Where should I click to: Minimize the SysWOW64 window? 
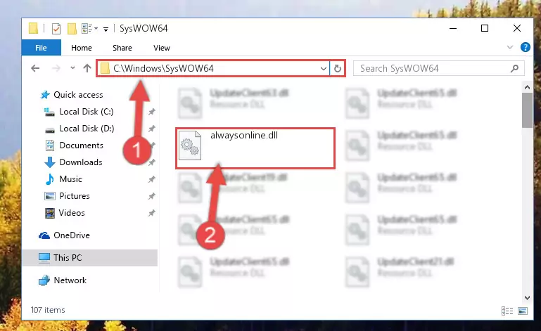453,28
